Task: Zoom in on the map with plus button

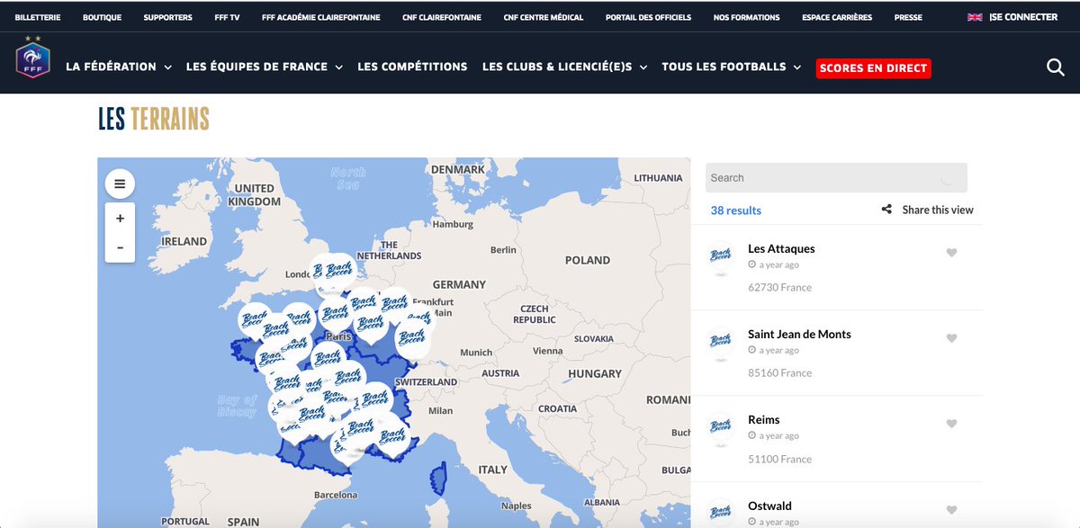Action: [120, 218]
